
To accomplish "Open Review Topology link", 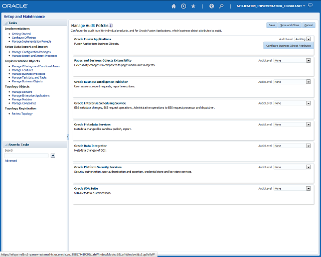I will pyautogui.click(x=22, y=114).
